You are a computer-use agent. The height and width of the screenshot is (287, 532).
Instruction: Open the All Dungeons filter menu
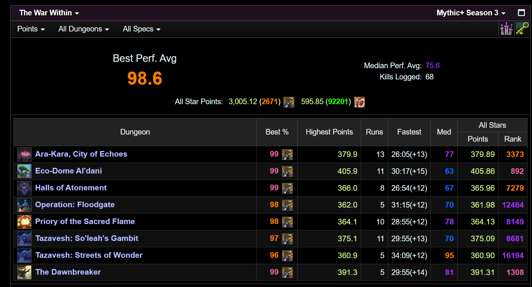[84, 29]
